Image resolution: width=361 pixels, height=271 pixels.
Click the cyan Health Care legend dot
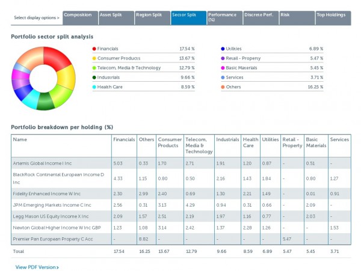(x=94, y=87)
